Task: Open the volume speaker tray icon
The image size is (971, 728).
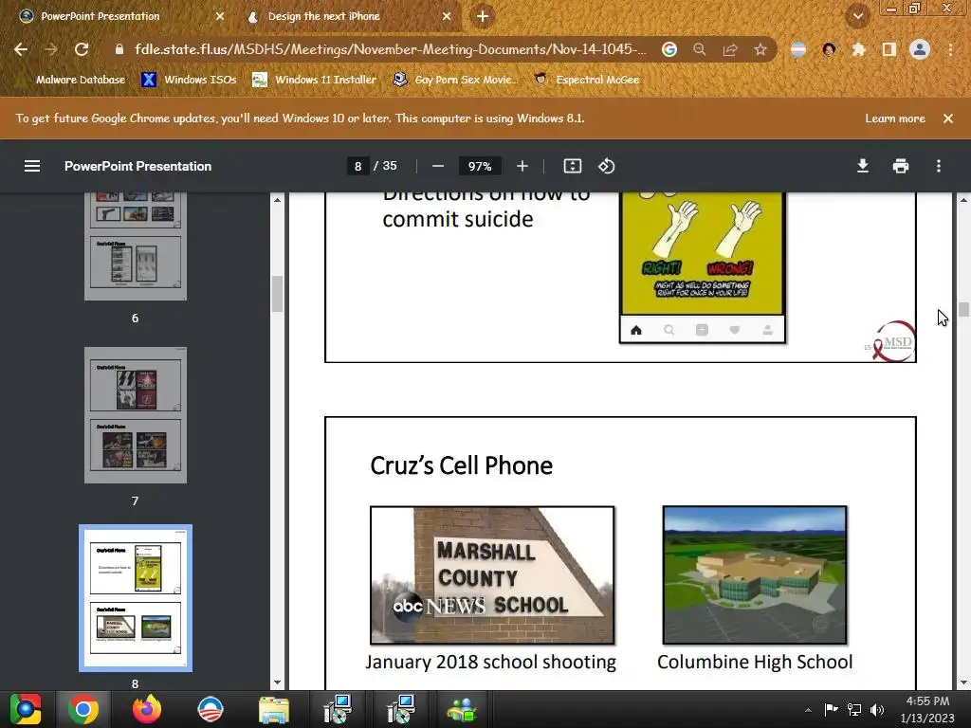Action: click(877, 710)
